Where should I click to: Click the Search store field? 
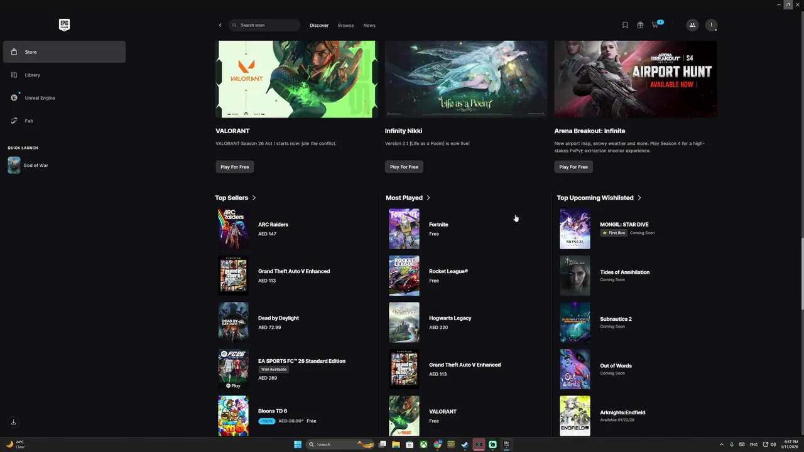264,25
